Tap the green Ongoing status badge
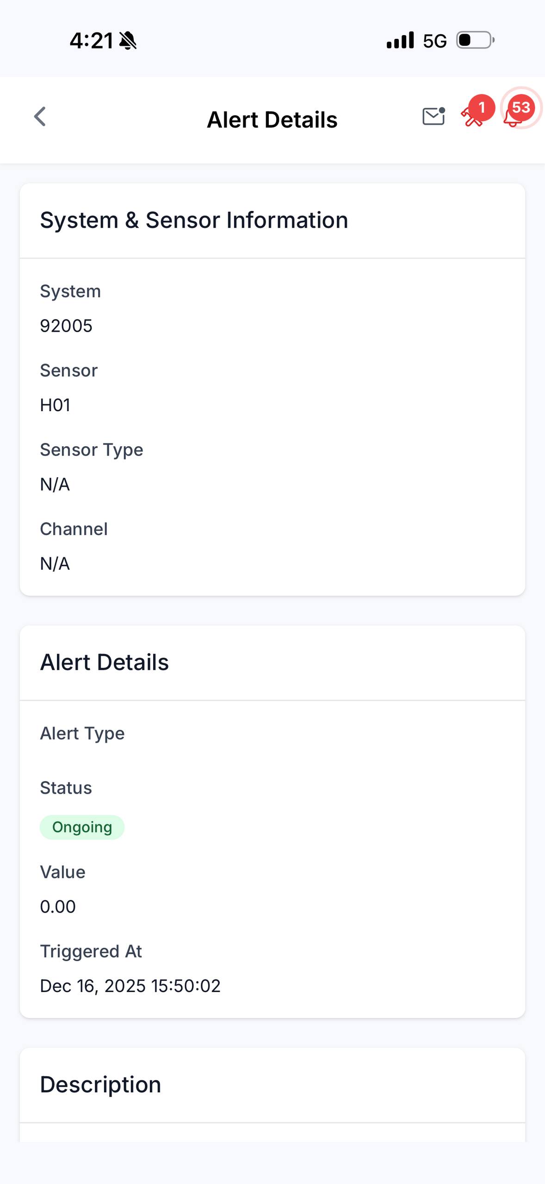 [x=82, y=827]
